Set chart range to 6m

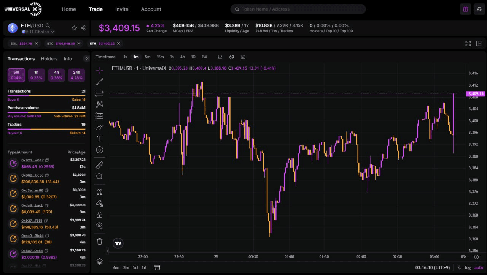116,267
